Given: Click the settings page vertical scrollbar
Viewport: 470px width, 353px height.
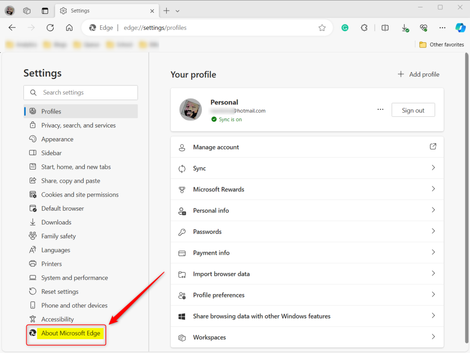Looking at the screenshot, I should click(x=466, y=198).
